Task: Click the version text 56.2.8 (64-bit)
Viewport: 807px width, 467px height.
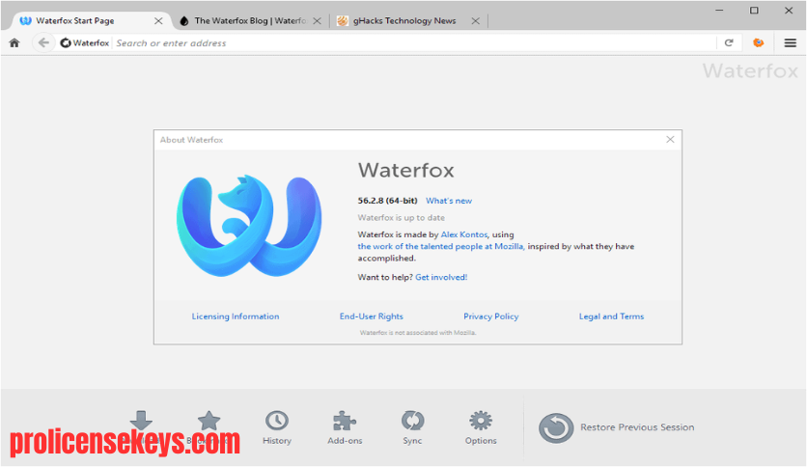Action: pos(387,201)
